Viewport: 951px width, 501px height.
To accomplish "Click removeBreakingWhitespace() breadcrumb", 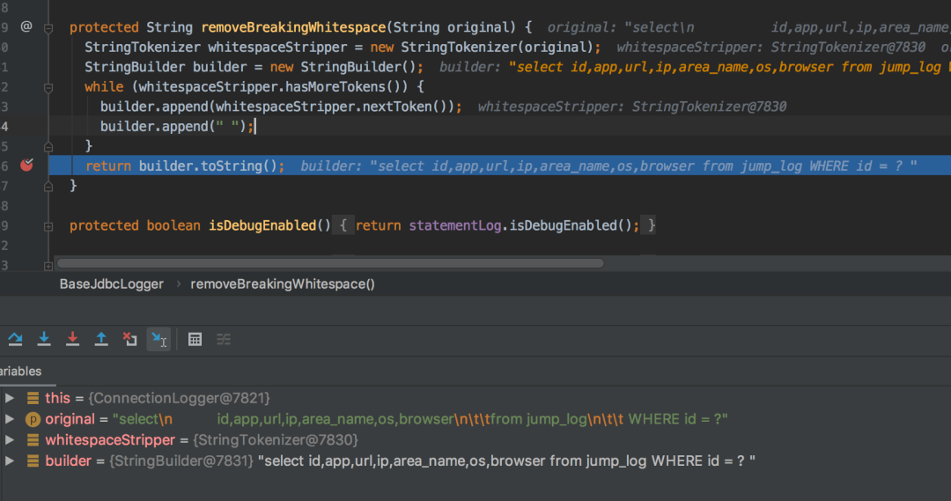I will click(x=283, y=284).
